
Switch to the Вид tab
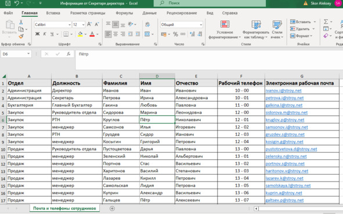(210, 13)
